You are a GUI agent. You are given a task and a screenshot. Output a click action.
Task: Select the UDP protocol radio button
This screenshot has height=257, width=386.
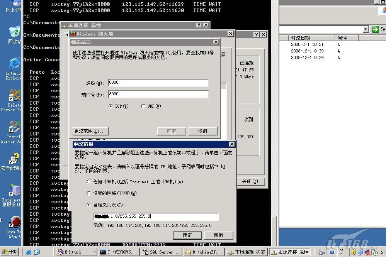click(143, 106)
